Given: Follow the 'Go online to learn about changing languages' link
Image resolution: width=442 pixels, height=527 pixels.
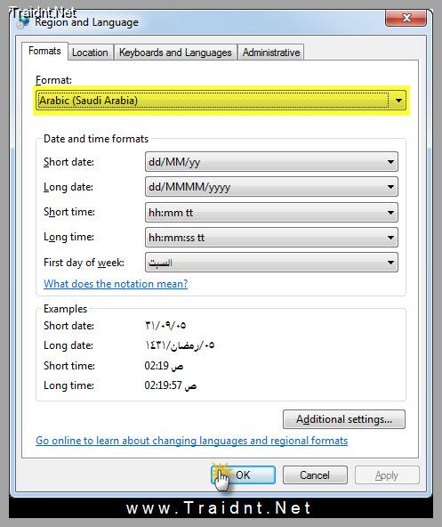Looking at the screenshot, I should [191, 441].
